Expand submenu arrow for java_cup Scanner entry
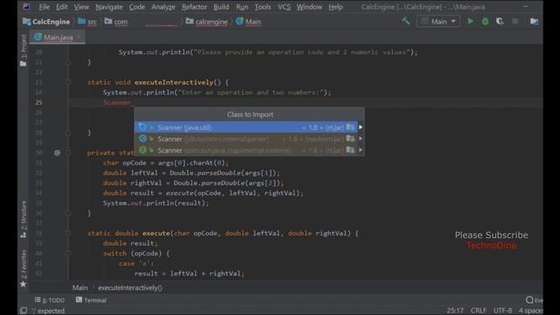 (360, 150)
